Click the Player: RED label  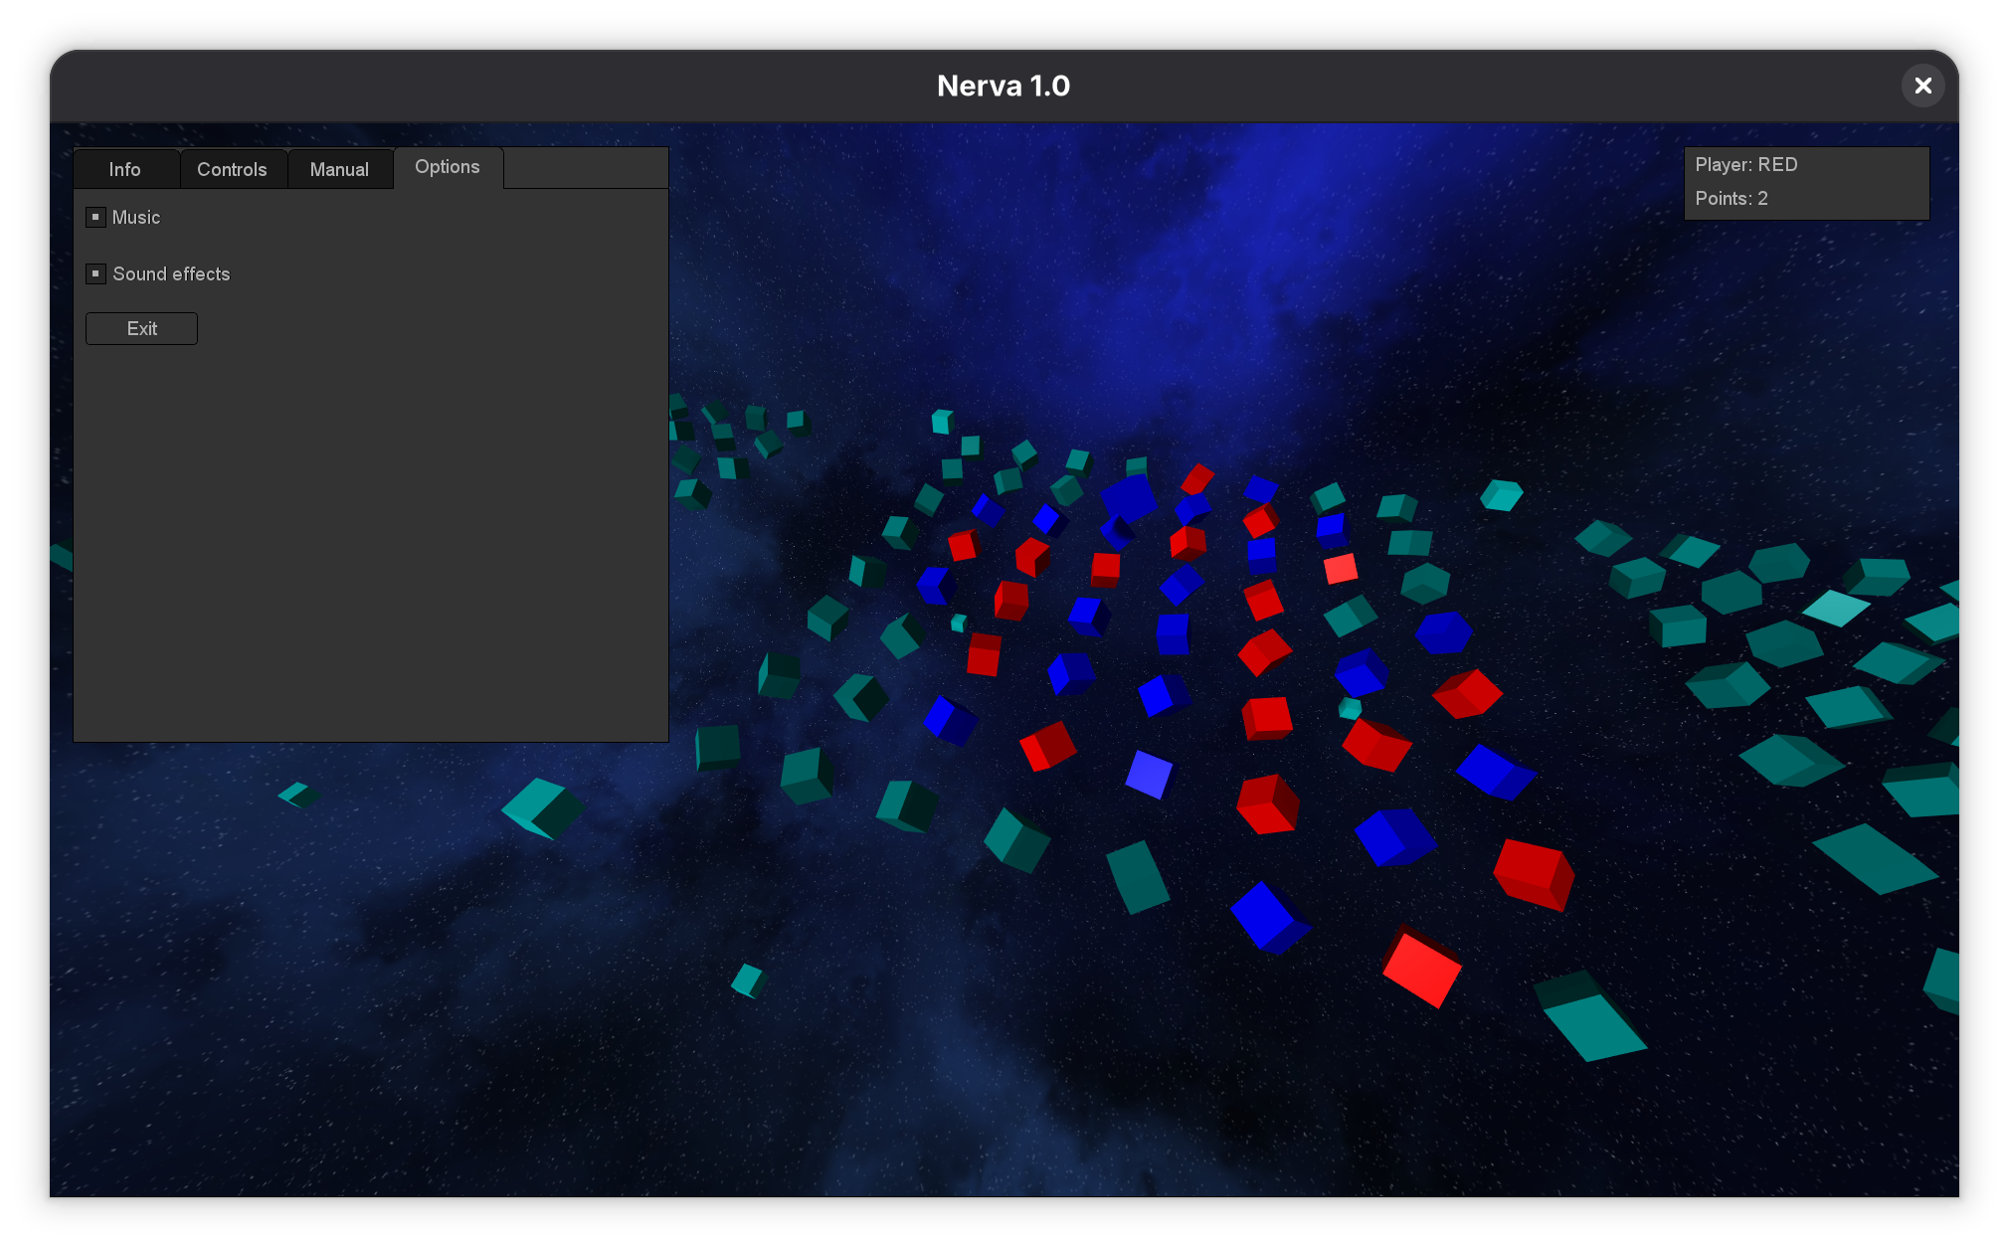(x=1745, y=165)
